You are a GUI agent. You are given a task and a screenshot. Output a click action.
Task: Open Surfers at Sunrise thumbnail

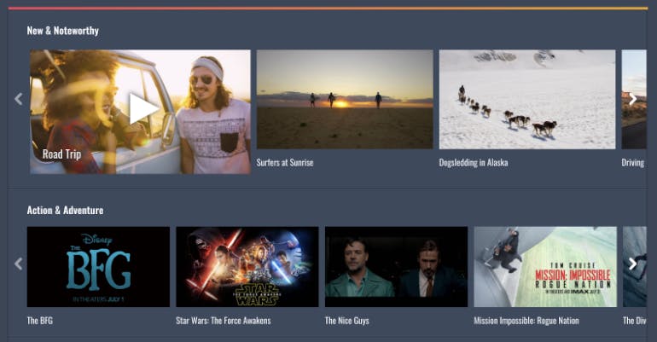click(x=345, y=99)
